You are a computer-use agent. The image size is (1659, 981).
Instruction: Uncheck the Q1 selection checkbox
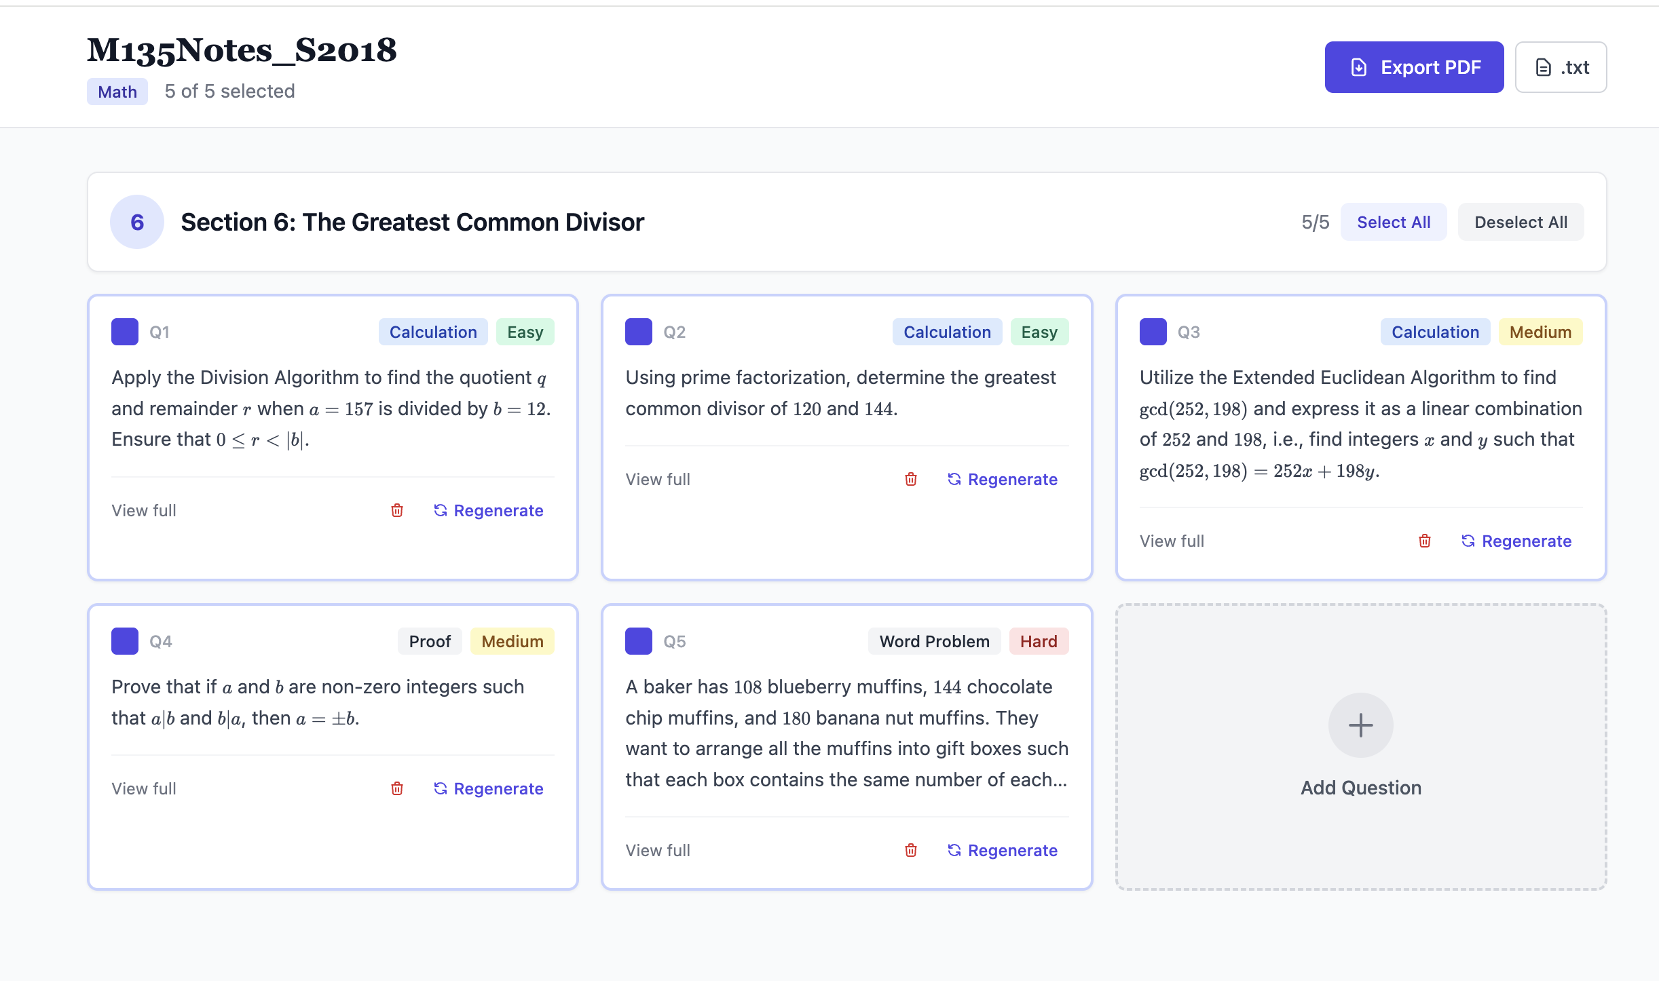(125, 332)
